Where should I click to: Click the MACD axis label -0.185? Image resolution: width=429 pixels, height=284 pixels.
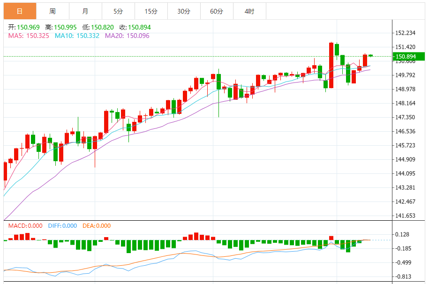(403, 248)
